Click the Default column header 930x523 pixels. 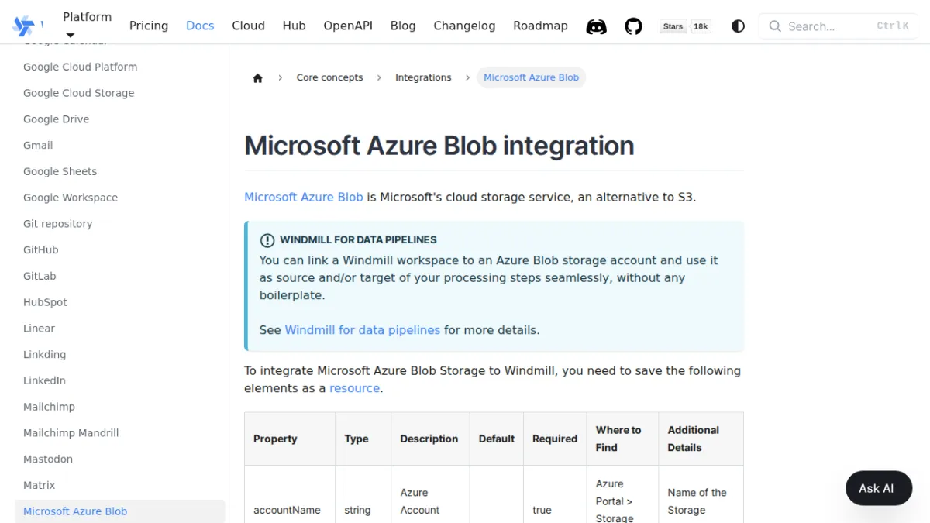click(x=497, y=439)
